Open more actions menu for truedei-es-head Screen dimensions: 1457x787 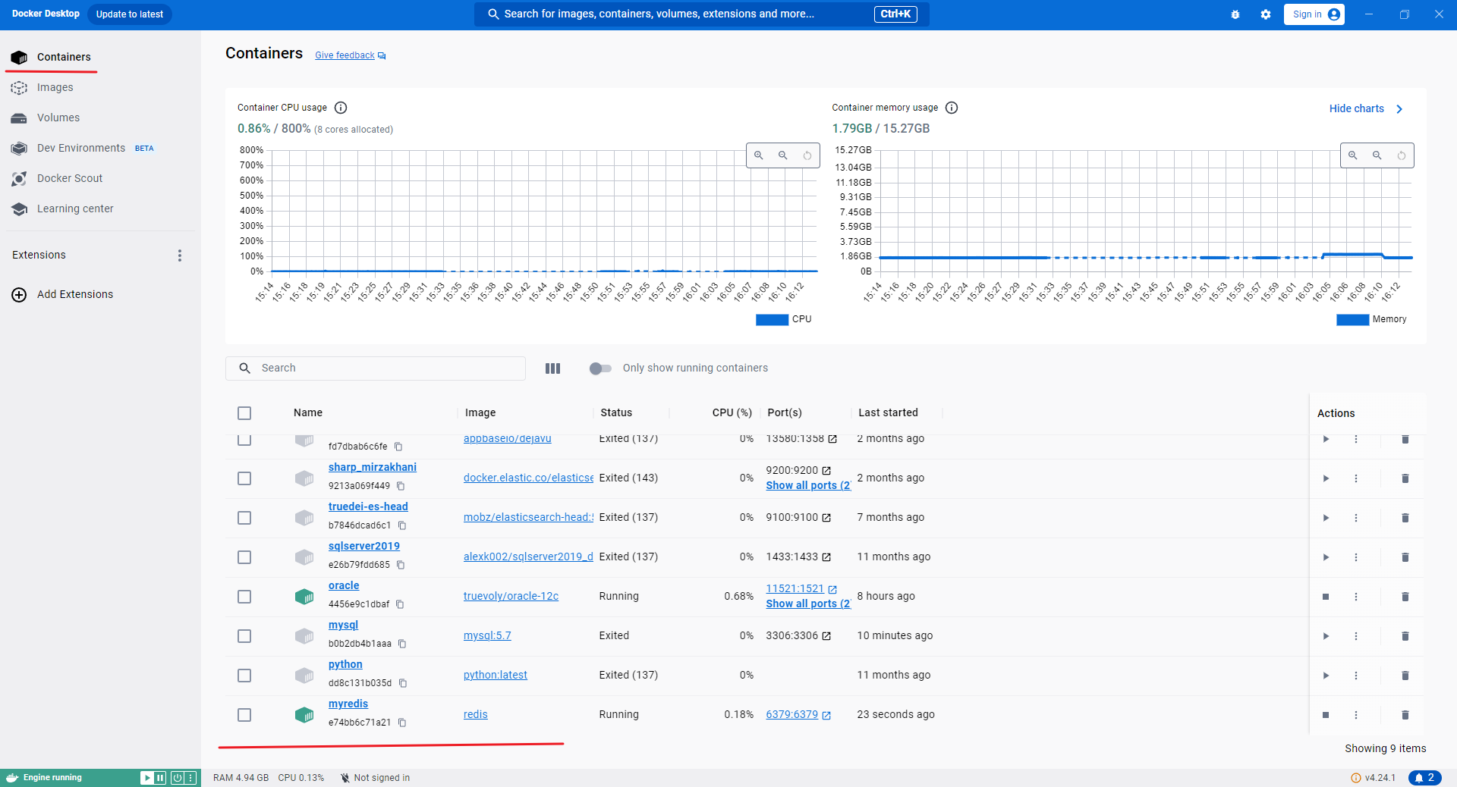pyautogui.click(x=1355, y=518)
